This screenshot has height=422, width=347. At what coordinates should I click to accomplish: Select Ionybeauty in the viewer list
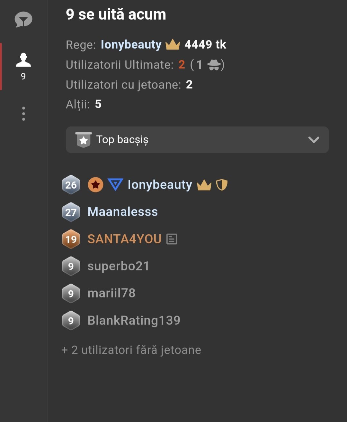(160, 185)
